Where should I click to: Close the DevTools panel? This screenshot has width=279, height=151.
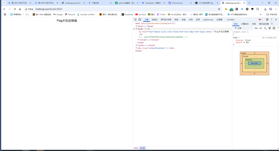click(x=276, y=19)
